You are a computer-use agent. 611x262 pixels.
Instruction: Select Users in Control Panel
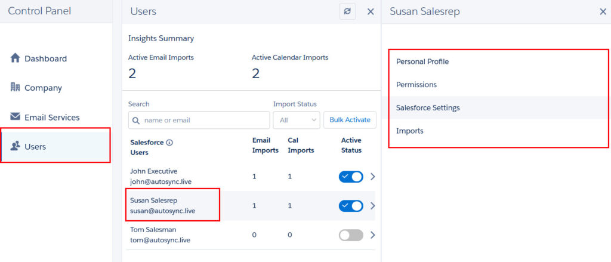(56, 147)
